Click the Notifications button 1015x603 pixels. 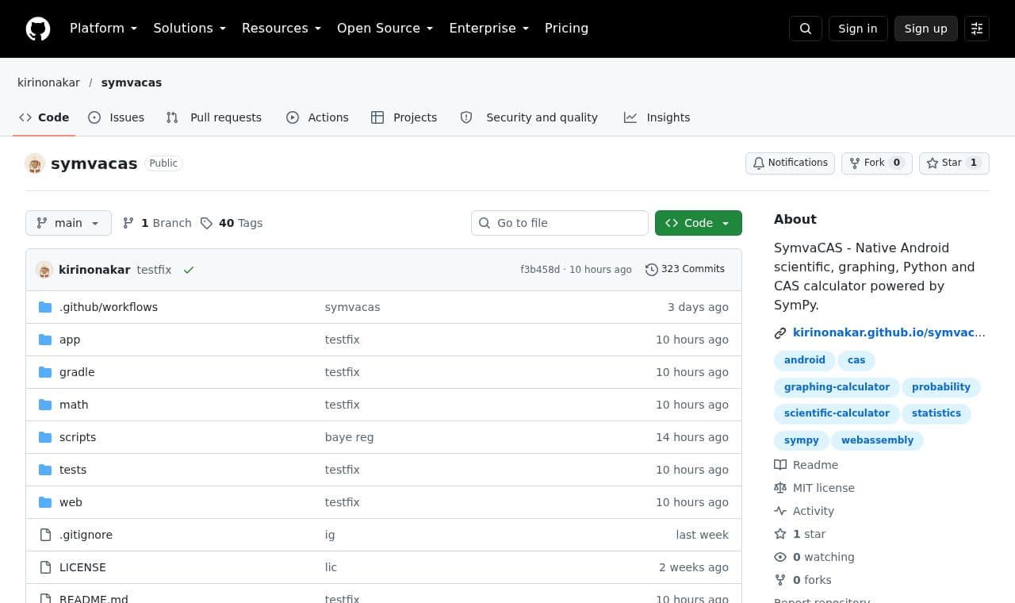click(x=790, y=163)
